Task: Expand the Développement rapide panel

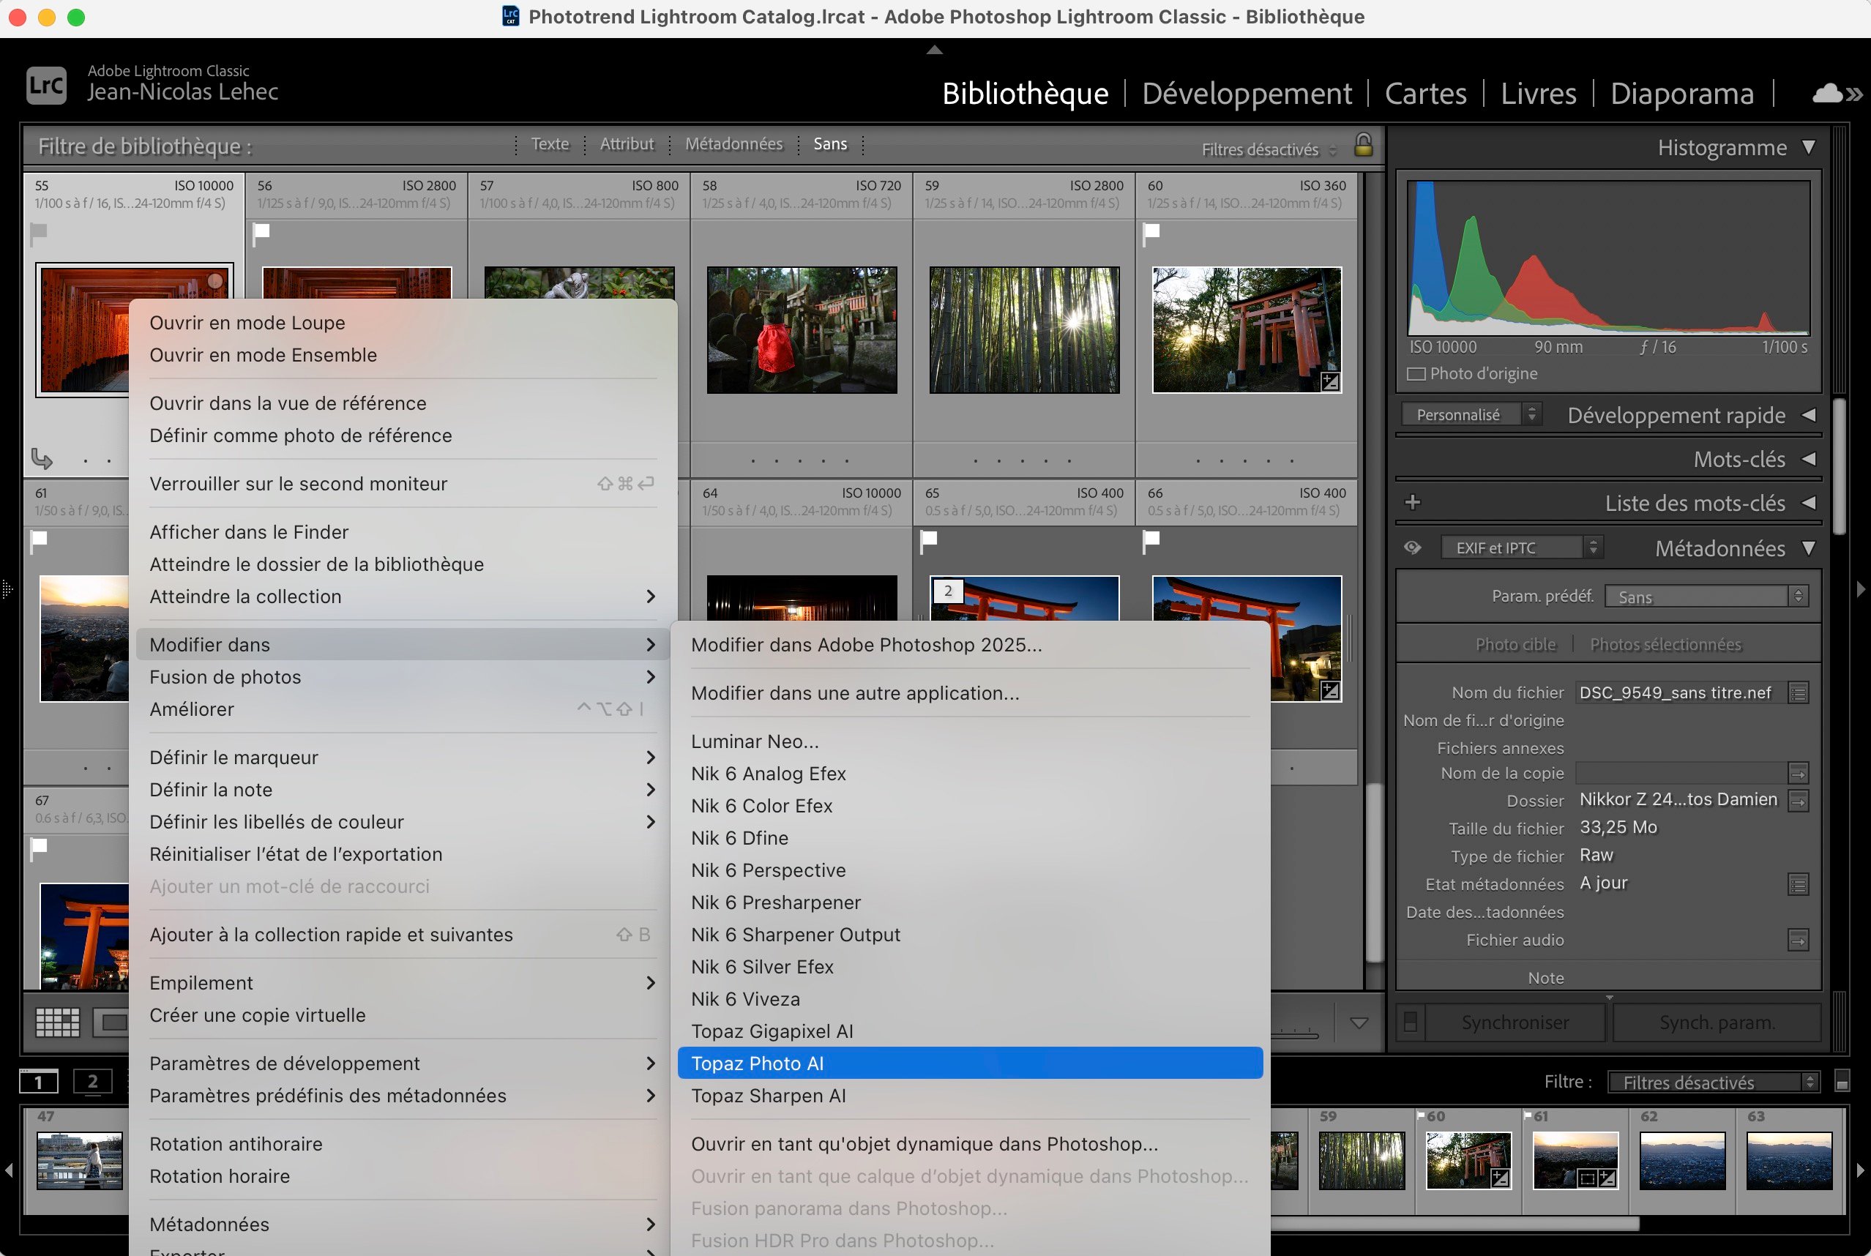Action: (1809, 415)
